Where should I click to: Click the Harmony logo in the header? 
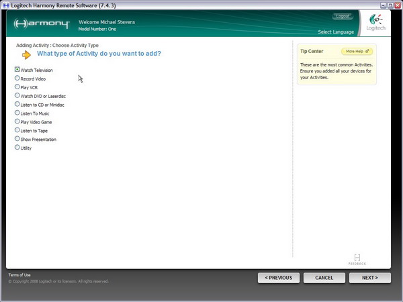point(42,23)
